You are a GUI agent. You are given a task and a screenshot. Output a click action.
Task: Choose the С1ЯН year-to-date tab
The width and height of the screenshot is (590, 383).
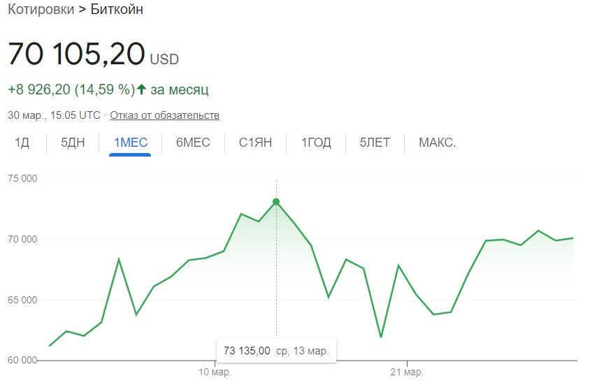(255, 143)
